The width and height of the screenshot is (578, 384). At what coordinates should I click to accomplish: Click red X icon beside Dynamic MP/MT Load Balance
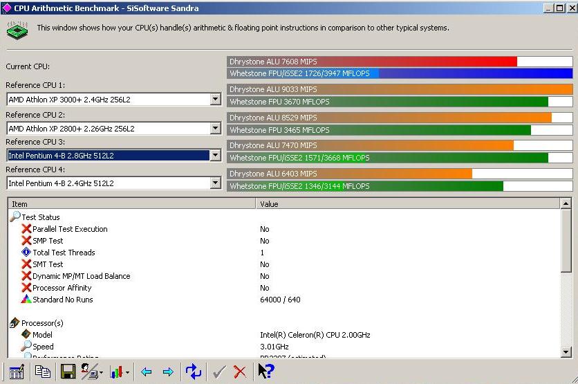click(26, 276)
